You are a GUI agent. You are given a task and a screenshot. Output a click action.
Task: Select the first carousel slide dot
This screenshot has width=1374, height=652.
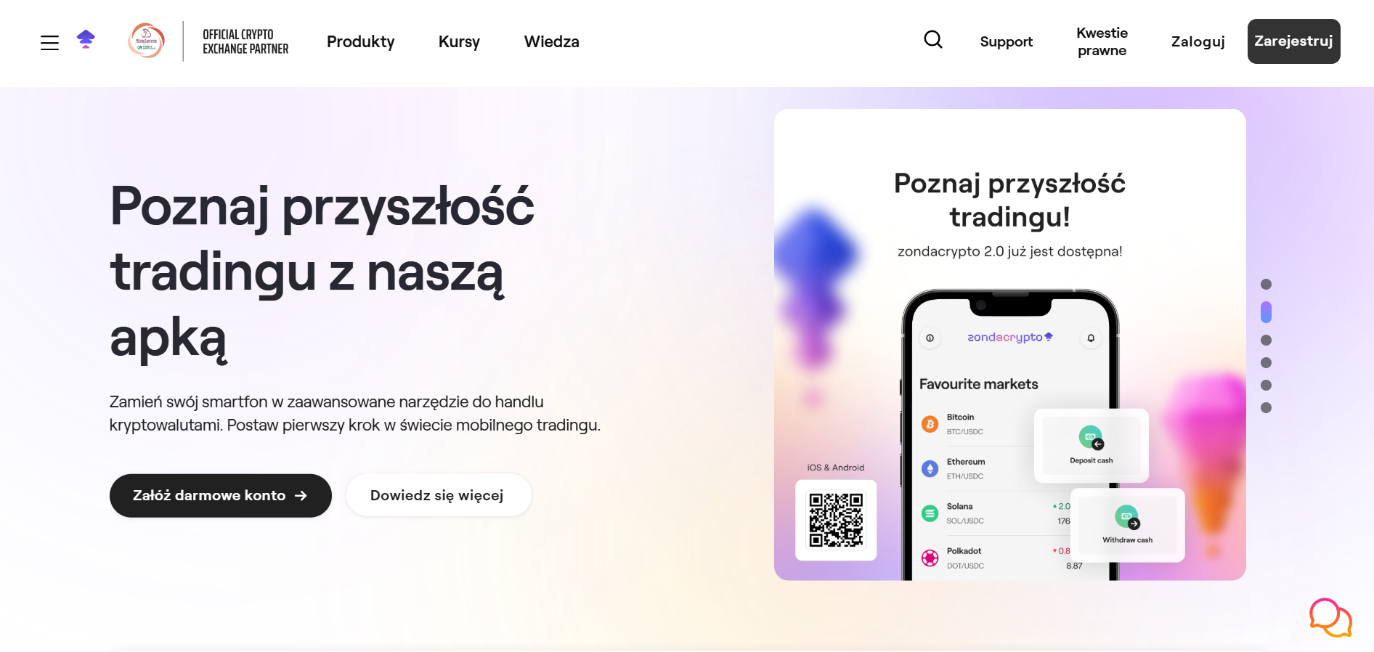(x=1266, y=284)
